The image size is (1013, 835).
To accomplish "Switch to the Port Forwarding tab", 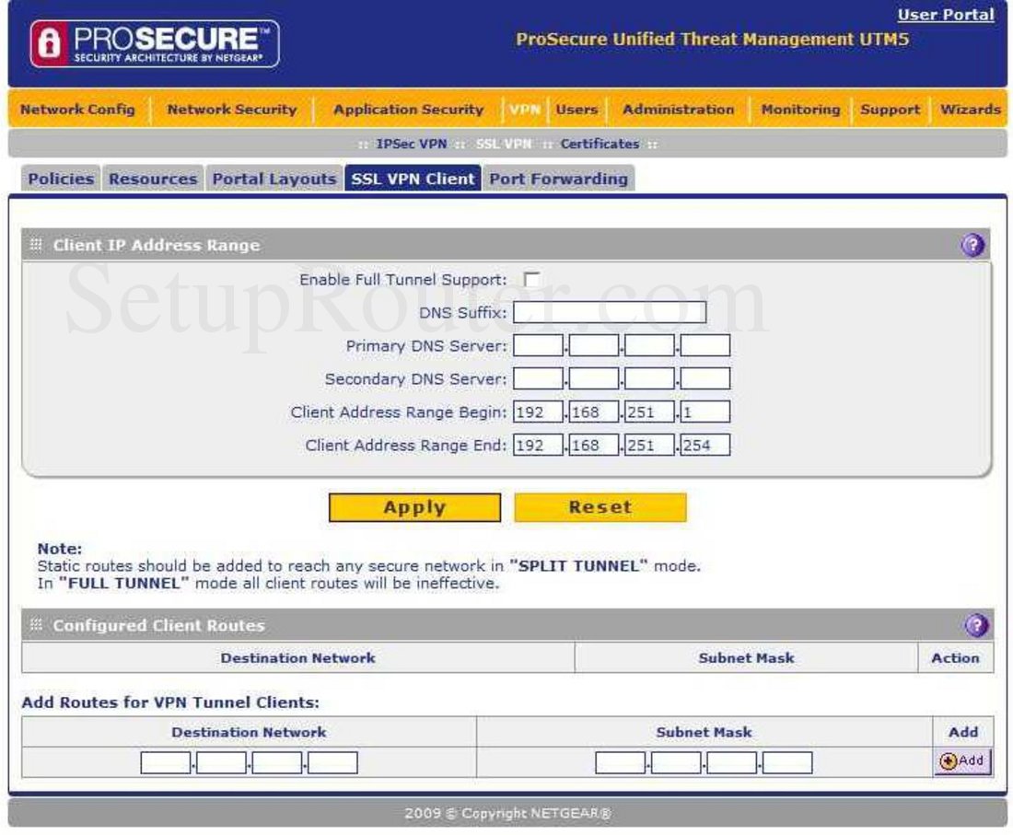I will pos(558,179).
